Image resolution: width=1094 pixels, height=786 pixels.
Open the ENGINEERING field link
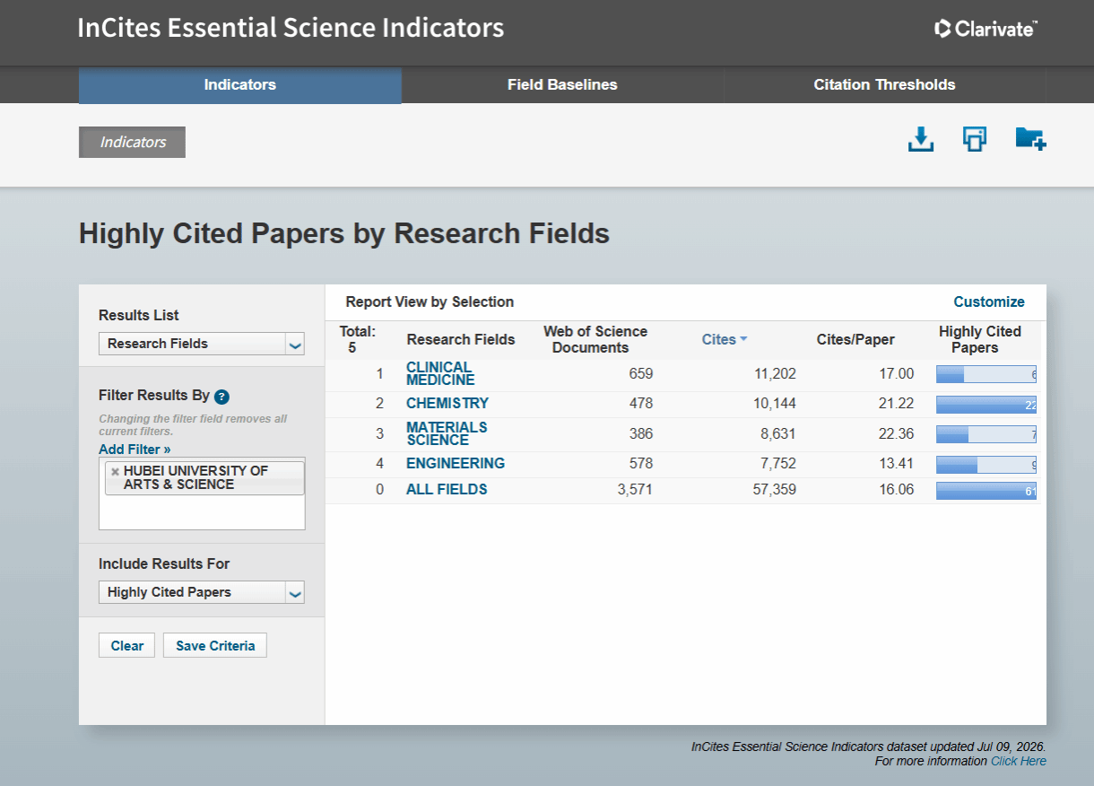(456, 464)
